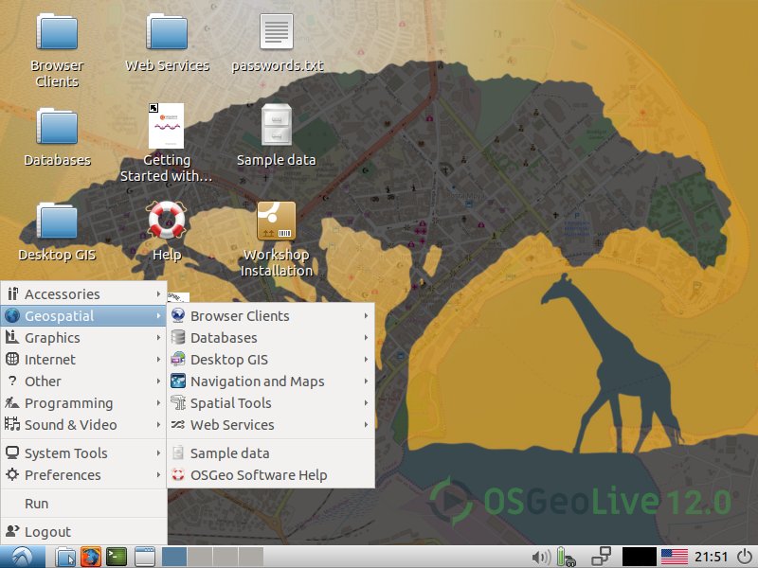Launch Firefox from the taskbar

point(91,557)
